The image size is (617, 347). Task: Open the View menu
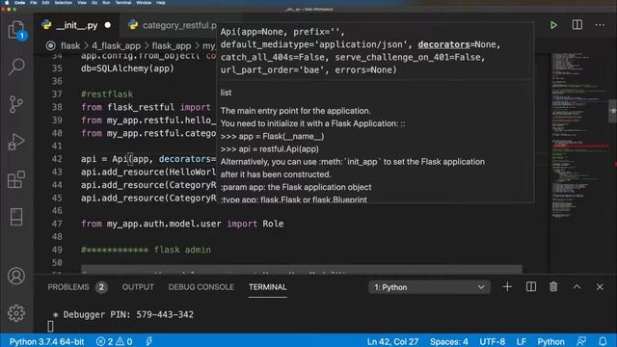tap(82, 3)
